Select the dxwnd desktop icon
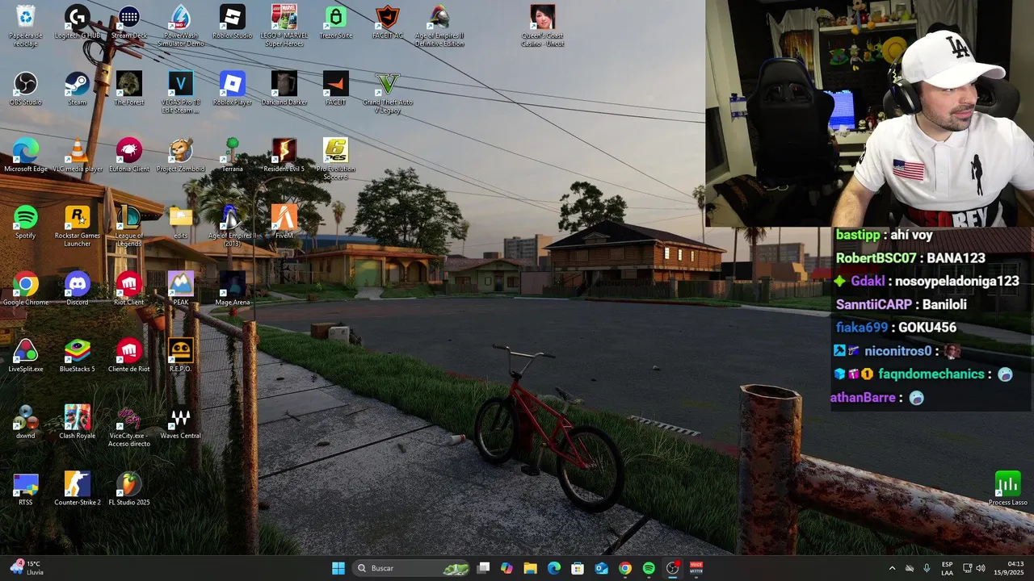The image size is (1034, 581). [26, 421]
